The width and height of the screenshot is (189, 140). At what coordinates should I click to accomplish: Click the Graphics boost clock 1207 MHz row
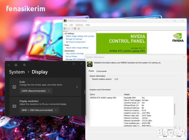pyautogui.click(x=149, y=113)
